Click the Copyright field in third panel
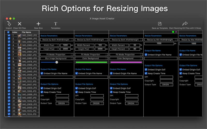Image resolution: width=207 pixels, height=129 pixels. (x=132, y=100)
